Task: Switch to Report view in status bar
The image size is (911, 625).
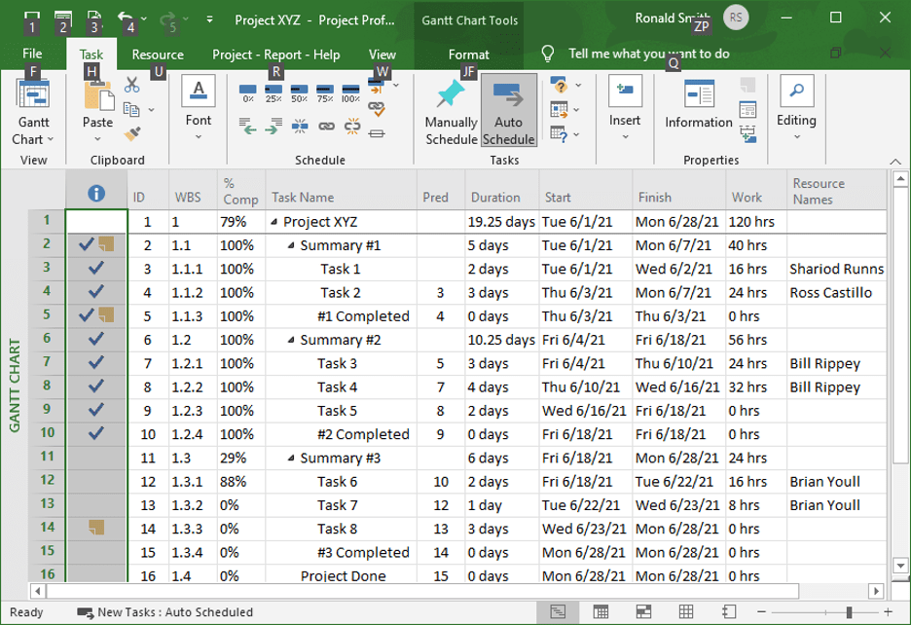Action: [x=729, y=611]
